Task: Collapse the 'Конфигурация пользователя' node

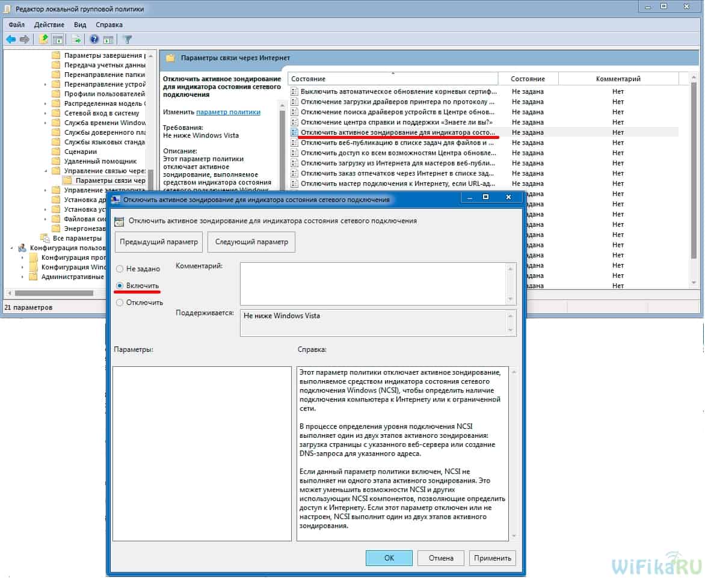Action: point(13,248)
